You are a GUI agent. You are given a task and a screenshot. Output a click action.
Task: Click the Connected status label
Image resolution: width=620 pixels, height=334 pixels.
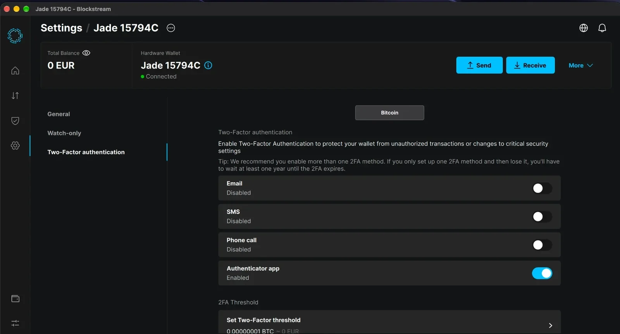tap(161, 76)
